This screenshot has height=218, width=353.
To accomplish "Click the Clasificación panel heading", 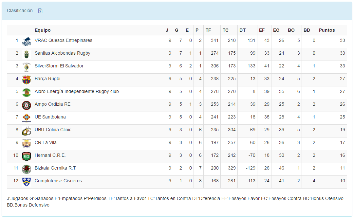I will coord(20,10).
